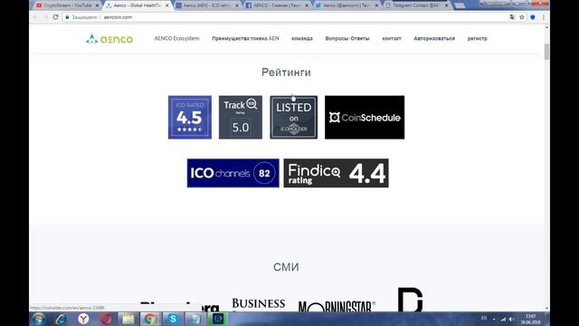Reload the page with the refresh icon
Viewport: 579px width, 326px height.
(x=56, y=17)
